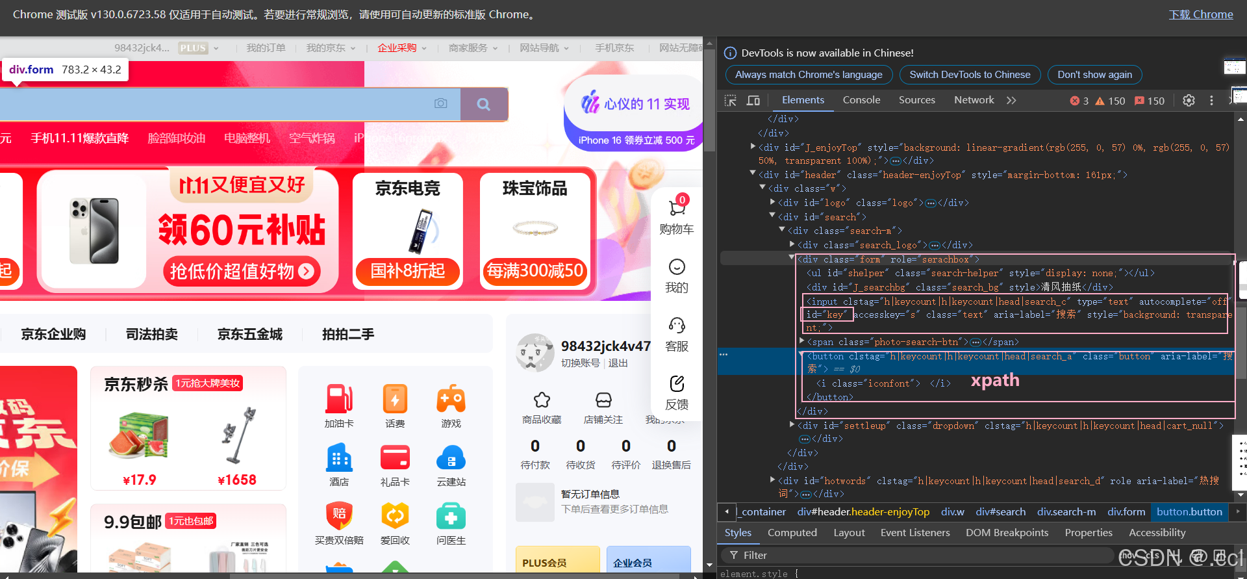Click Don't show again button
Screen dimensions: 1247x579
click(1094, 75)
